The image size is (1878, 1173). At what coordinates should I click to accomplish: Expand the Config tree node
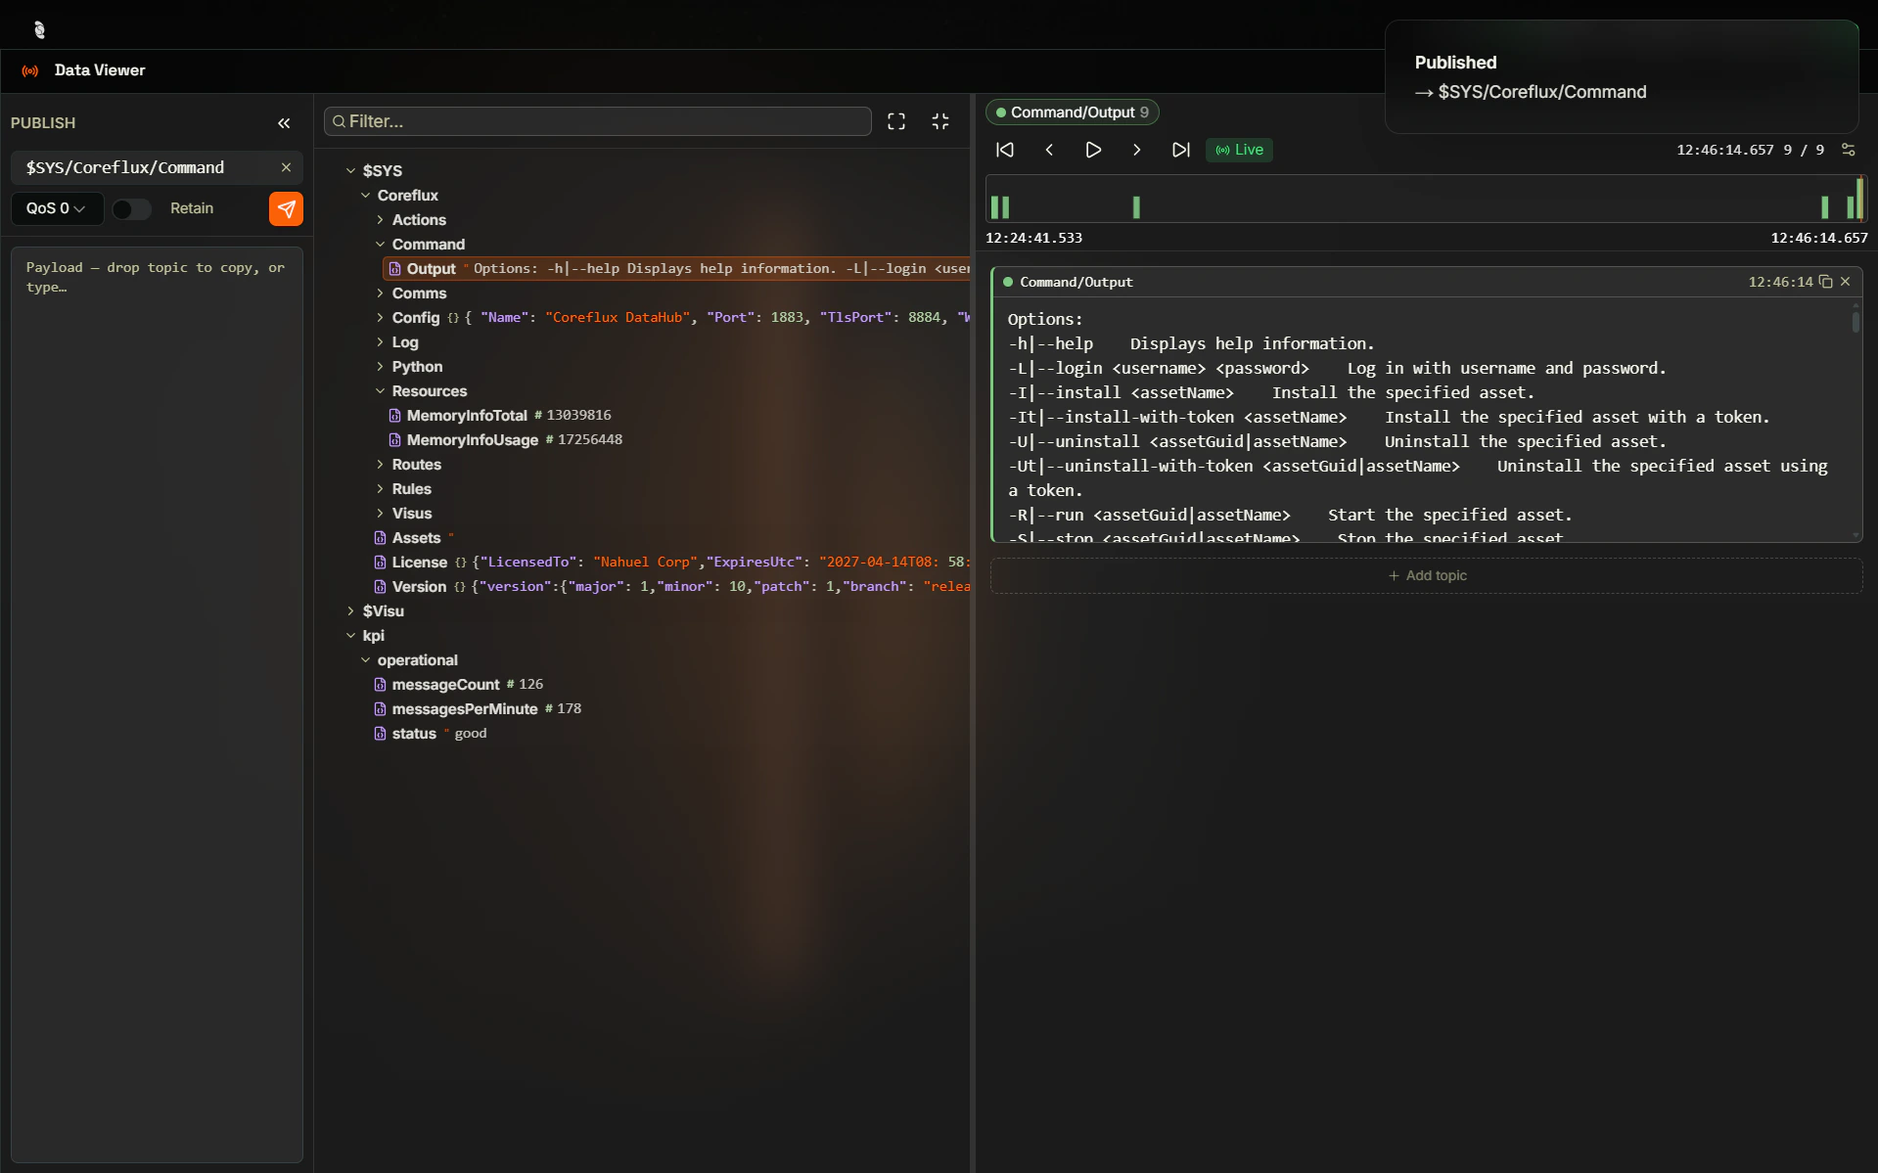pyautogui.click(x=380, y=317)
